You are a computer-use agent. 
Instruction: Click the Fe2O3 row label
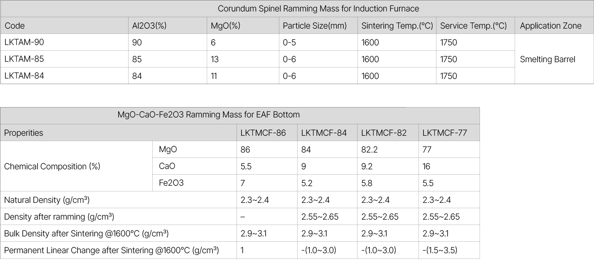pyautogui.click(x=171, y=183)
